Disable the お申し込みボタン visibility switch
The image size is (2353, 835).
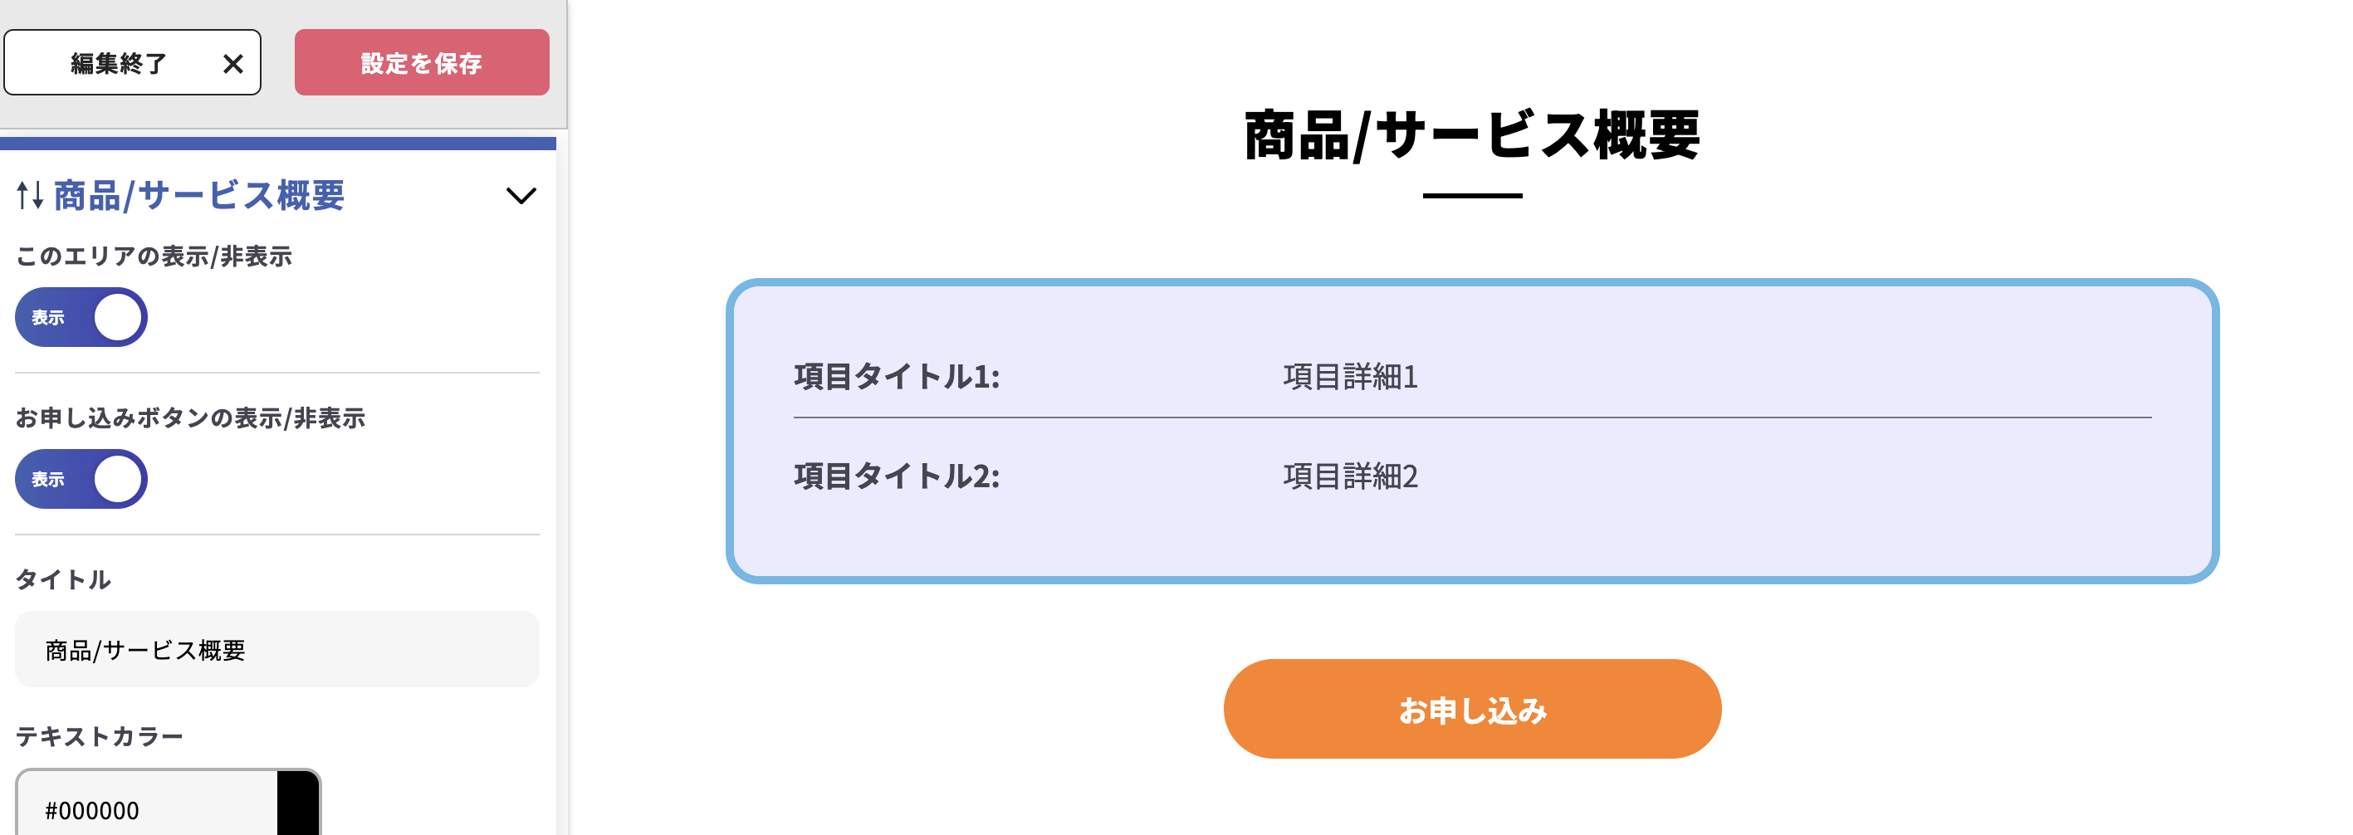81,478
